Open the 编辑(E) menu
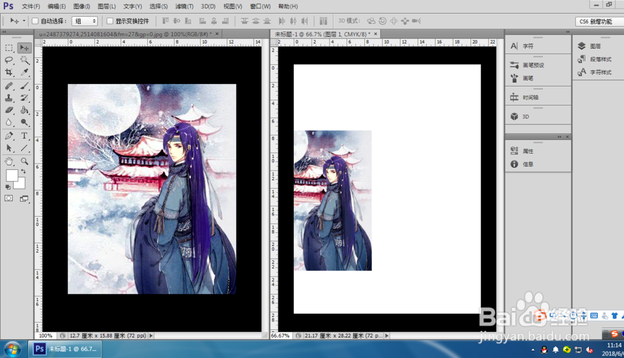This screenshot has height=358, width=624. 57,6
